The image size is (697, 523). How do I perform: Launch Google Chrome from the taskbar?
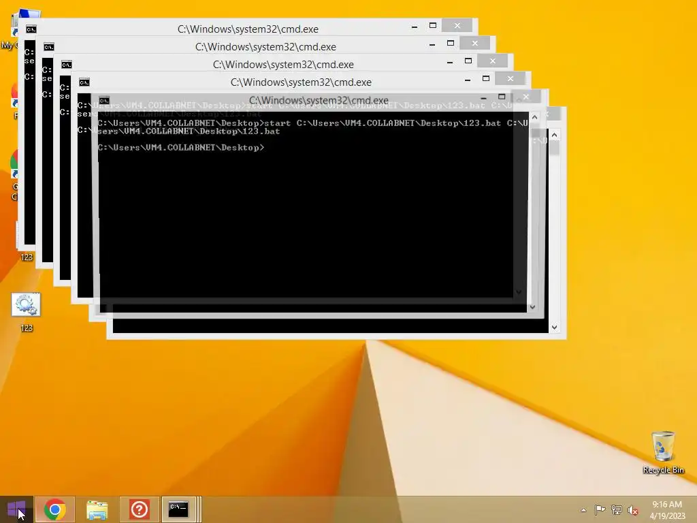[x=54, y=509]
